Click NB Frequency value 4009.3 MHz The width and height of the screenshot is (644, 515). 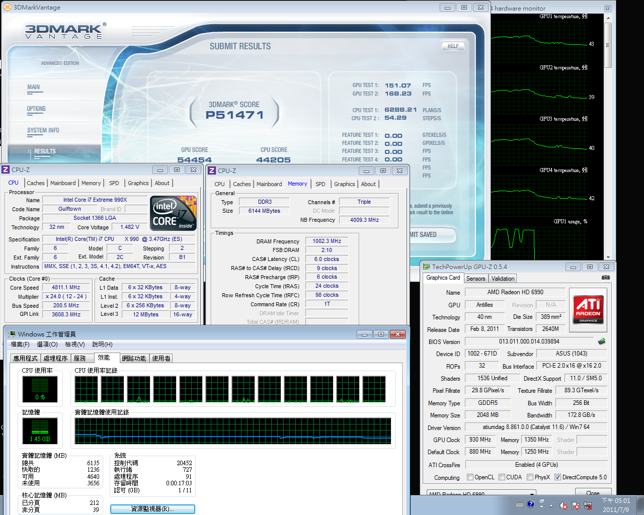point(364,220)
